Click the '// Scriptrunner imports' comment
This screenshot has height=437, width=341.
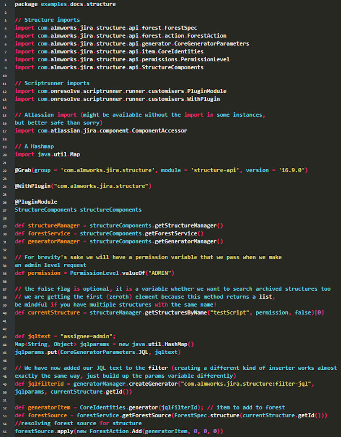click(x=52, y=83)
